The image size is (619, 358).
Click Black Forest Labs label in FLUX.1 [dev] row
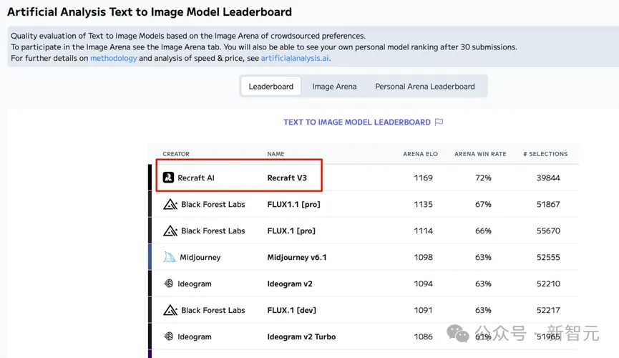213,310
